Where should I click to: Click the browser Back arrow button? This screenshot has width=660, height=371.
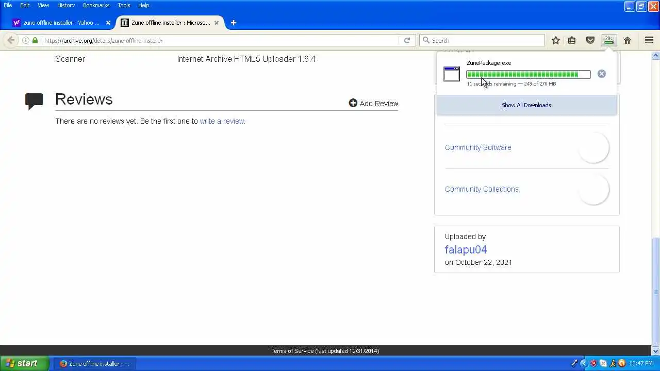coord(11,40)
